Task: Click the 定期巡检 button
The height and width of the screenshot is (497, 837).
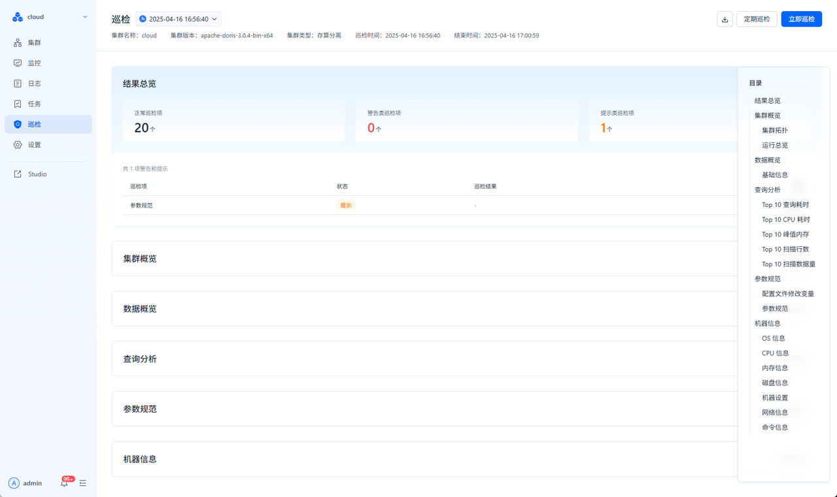Action: point(757,19)
